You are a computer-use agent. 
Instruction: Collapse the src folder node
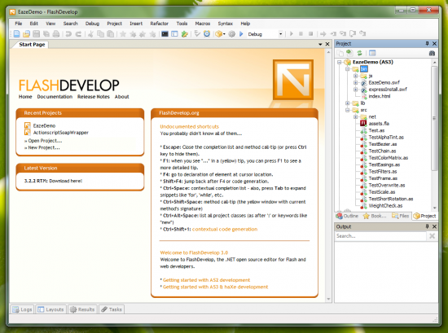348,110
